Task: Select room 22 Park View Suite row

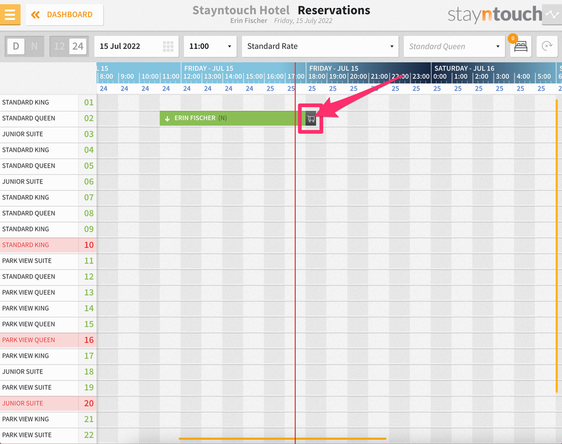Action: click(x=48, y=435)
